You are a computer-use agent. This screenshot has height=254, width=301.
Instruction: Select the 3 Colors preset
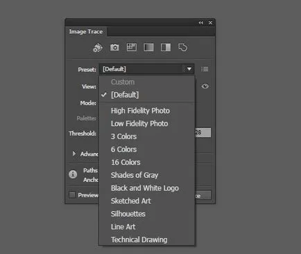point(147,136)
